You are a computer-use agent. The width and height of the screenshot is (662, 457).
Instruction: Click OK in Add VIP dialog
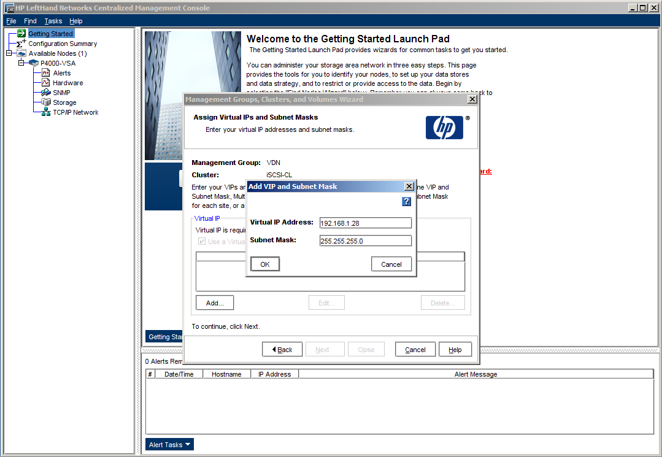265,264
